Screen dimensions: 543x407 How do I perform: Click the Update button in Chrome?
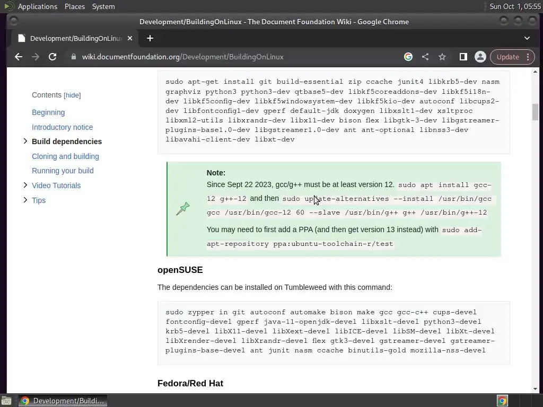coord(507,57)
